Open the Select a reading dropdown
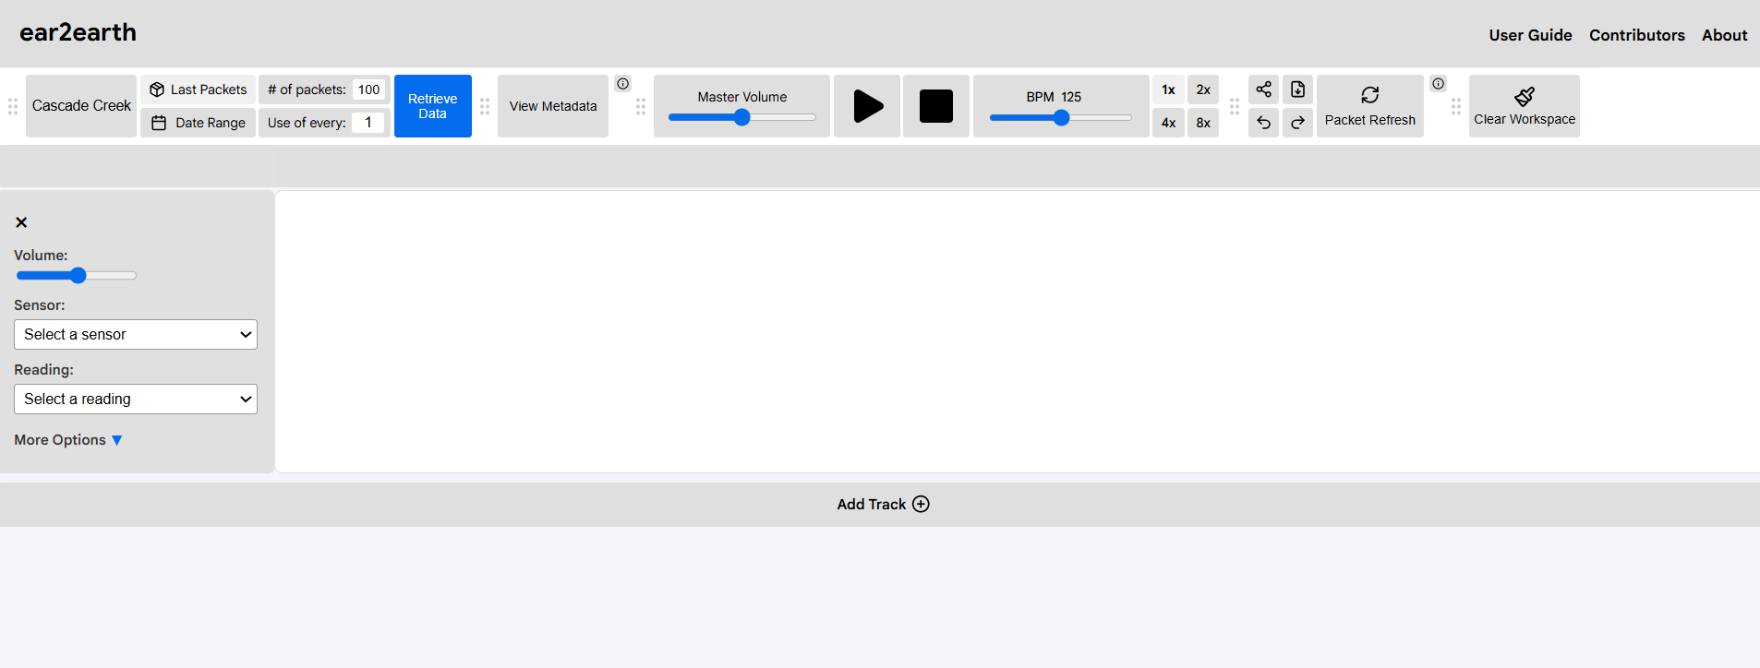This screenshot has height=668, width=1760. [x=136, y=400]
